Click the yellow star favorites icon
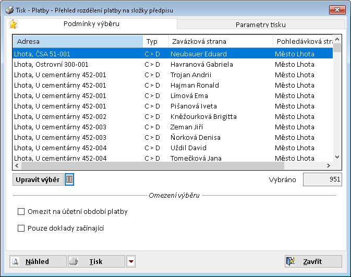Viewport: 351px width, 277px height. [13, 24]
